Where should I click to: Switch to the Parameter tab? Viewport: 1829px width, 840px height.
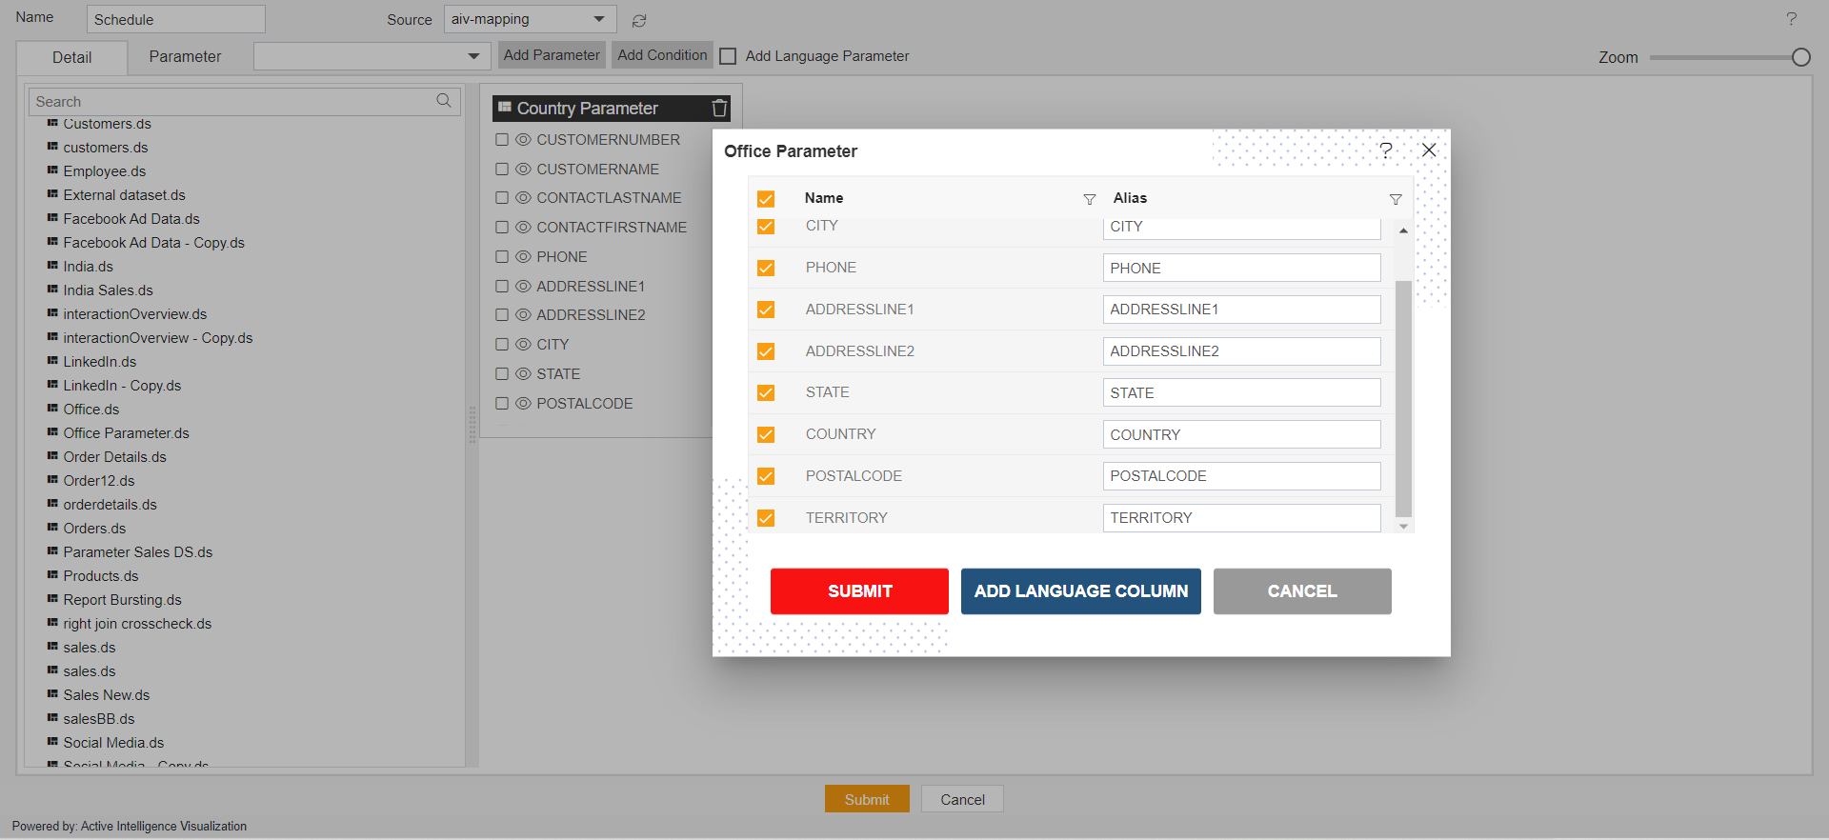pos(185,57)
